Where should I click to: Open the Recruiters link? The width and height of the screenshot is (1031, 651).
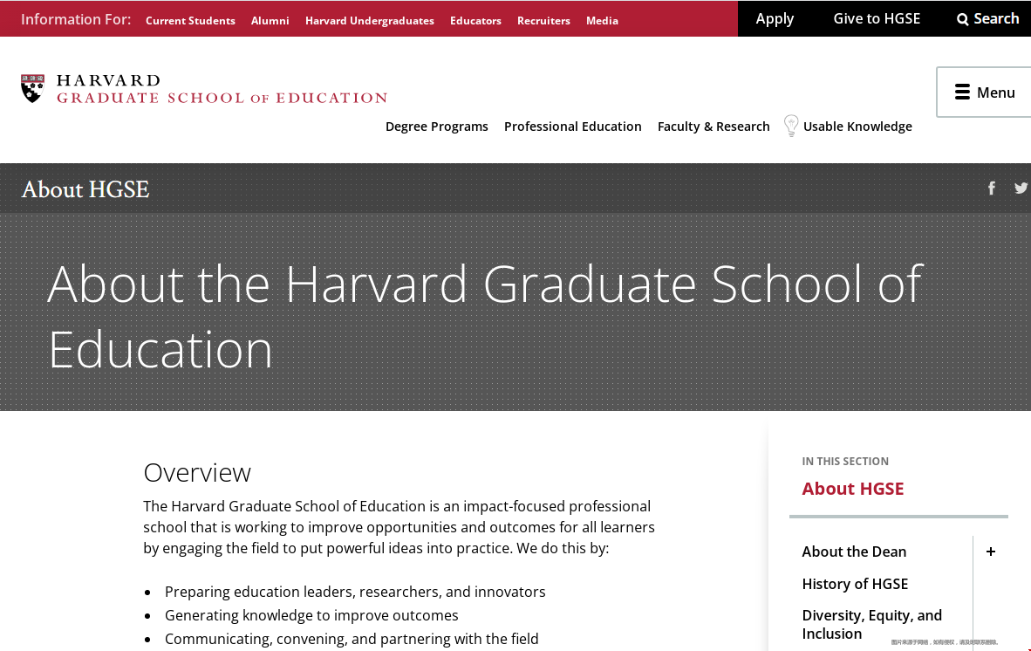pos(543,20)
